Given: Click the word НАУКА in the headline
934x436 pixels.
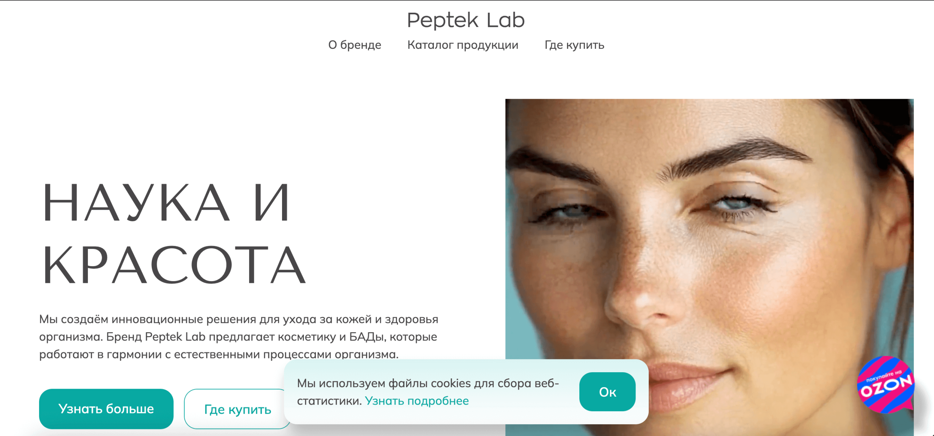Looking at the screenshot, I should click(136, 202).
